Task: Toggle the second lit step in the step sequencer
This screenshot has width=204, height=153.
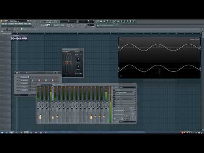Action: click(x=39, y=80)
